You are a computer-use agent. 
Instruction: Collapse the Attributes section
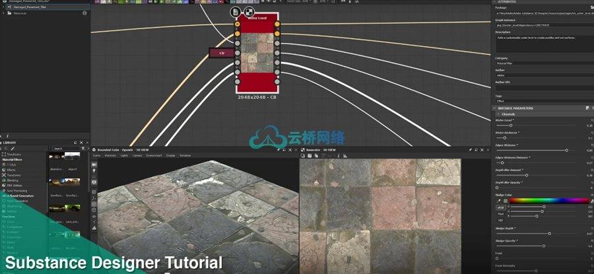(x=495, y=1)
